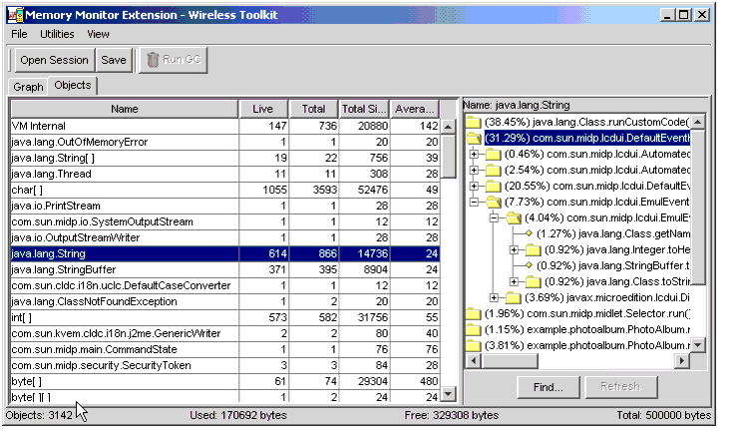Click the objects table scroll down arrow
Screen dimensions: 748x431
click(x=448, y=394)
